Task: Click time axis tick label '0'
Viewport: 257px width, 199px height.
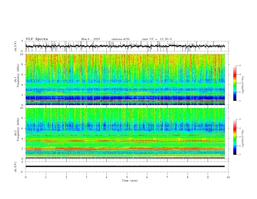Action: pyautogui.click(x=26, y=177)
